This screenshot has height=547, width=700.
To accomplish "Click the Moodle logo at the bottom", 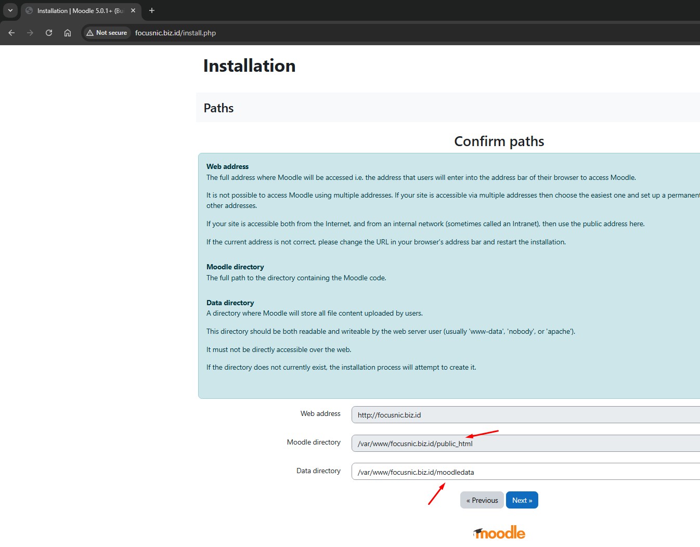I will [x=499, y=532].
